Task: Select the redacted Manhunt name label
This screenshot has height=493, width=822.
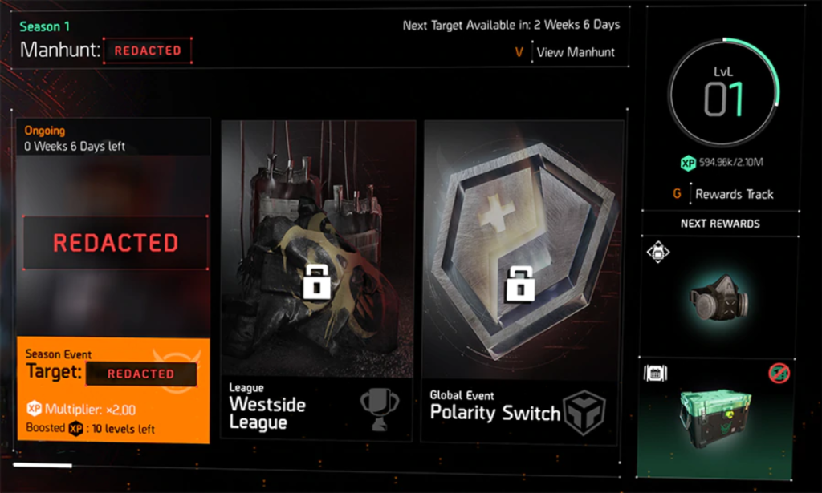Action: (148, 51)
